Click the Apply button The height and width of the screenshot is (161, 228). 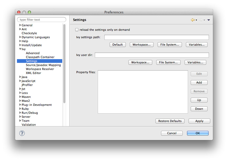tap(199, 121)
